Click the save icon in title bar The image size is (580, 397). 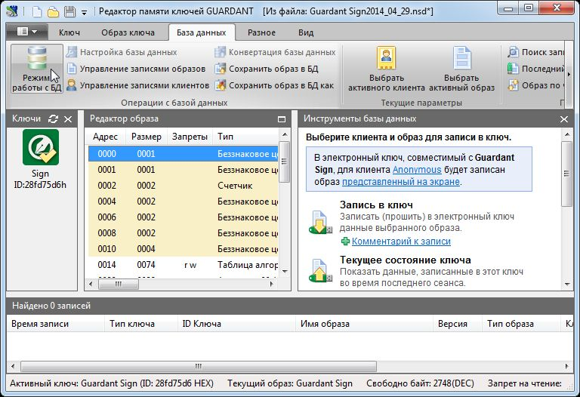69,11
